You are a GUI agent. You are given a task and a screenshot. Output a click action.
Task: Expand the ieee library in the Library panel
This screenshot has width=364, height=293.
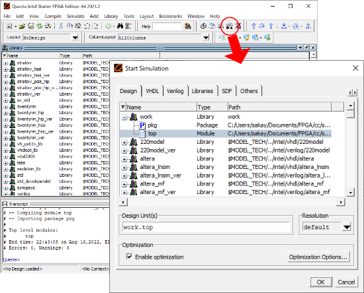[x=5, y=163]
